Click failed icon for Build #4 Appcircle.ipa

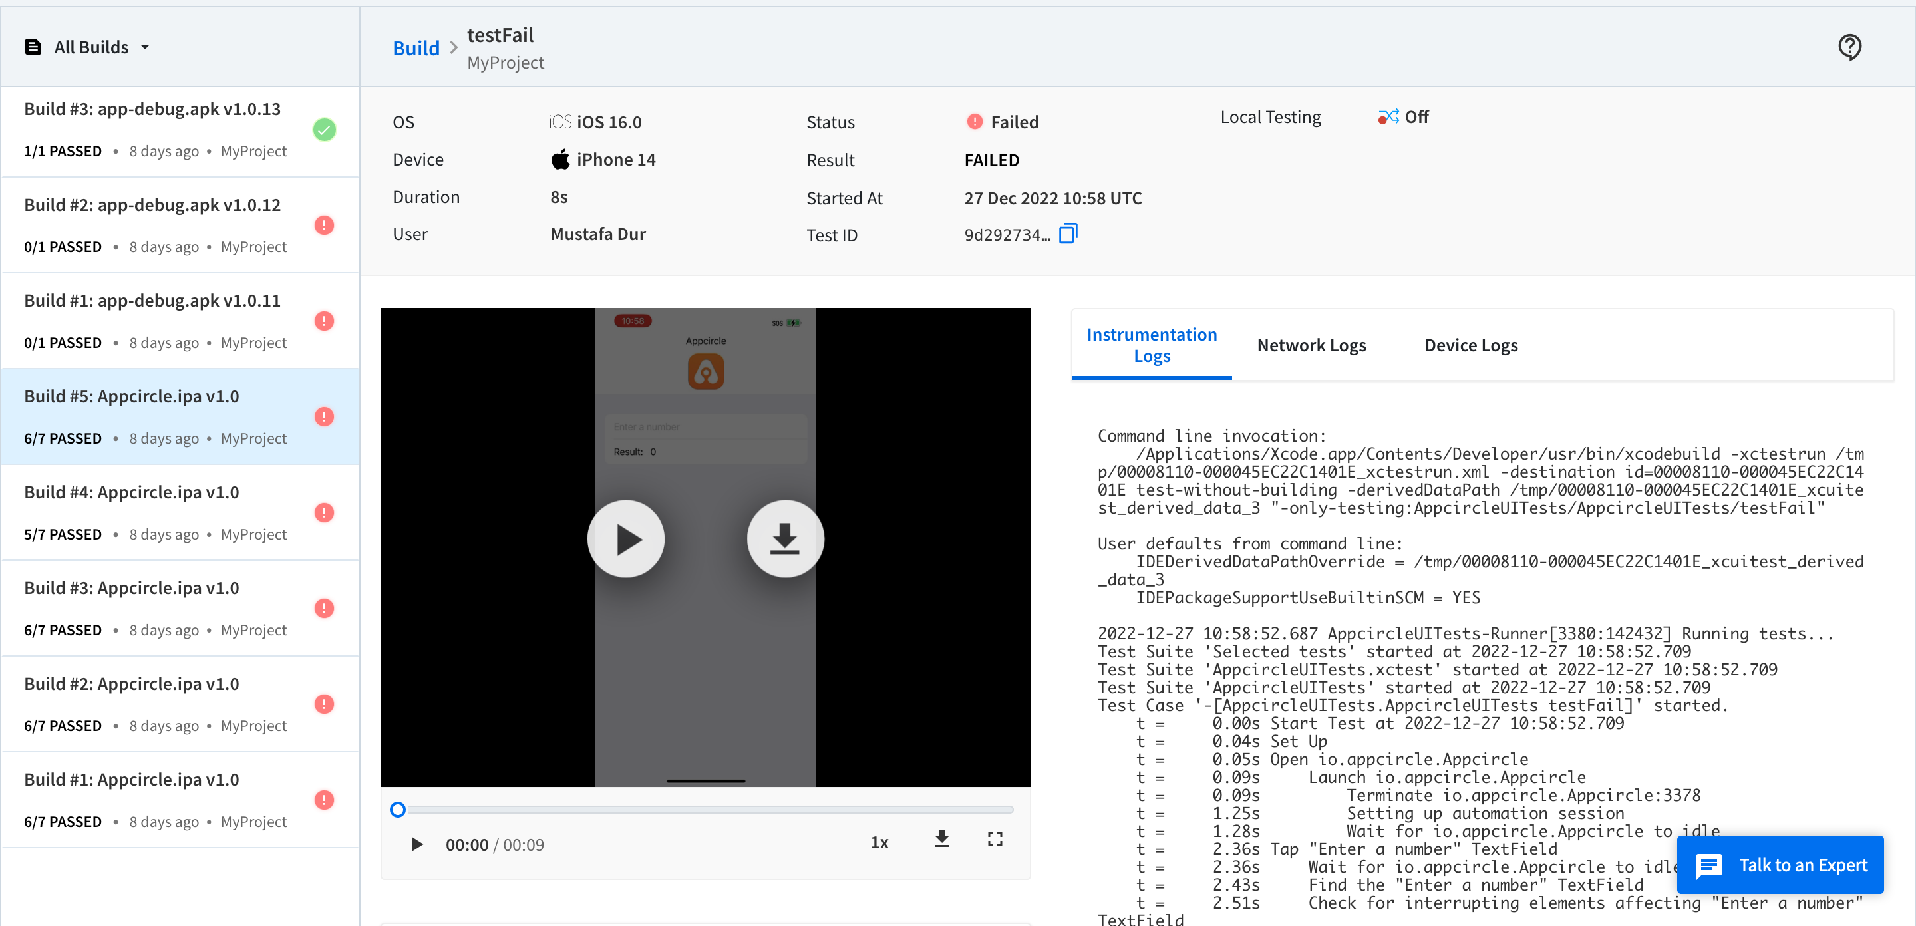tap(324, 513)
